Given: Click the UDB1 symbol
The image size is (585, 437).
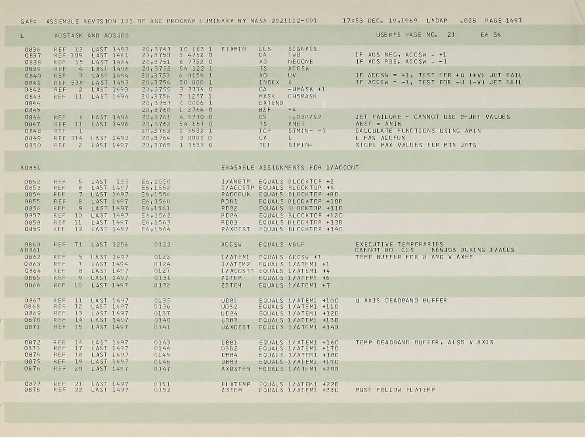Looking at the screenshot, I should [x=229, y=301].
